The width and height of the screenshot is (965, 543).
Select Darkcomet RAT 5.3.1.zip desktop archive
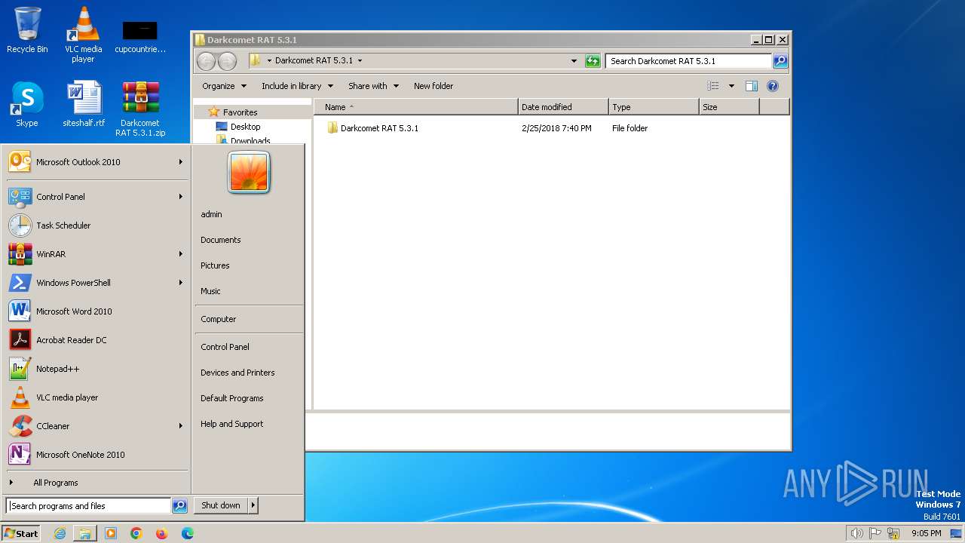tap(140, 109)
